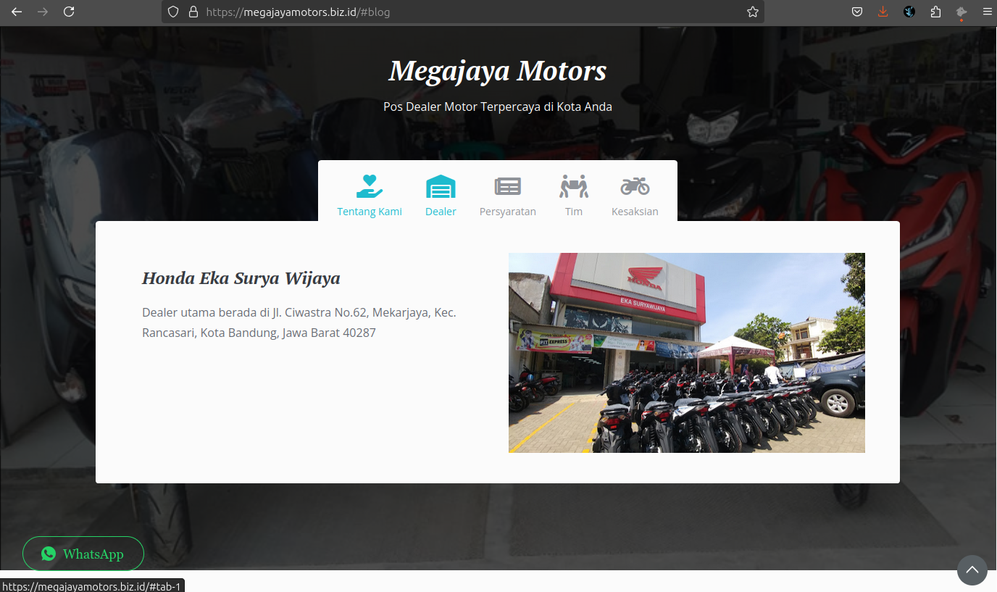This screenshot has width=997, height=592.
Task: Click the WhatsApp contact button
Action: click(83, 553)
